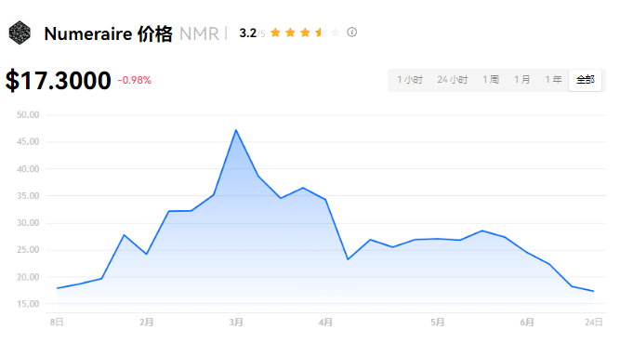Image resolution: width=620 pixels, height=356 pixels.
Task: Open the rating info icon
Action: [351, 32]
